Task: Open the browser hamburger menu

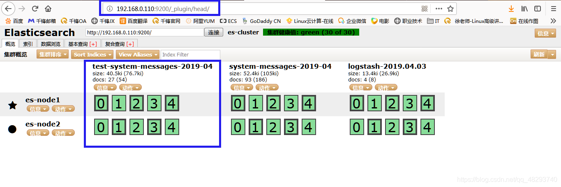Action: tap(553, 9)
